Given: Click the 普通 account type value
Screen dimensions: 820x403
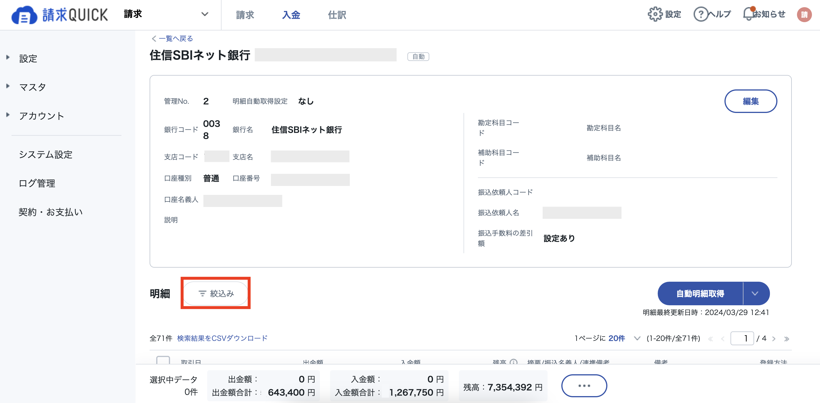Looking at the screenshot, I should point(211,178).
